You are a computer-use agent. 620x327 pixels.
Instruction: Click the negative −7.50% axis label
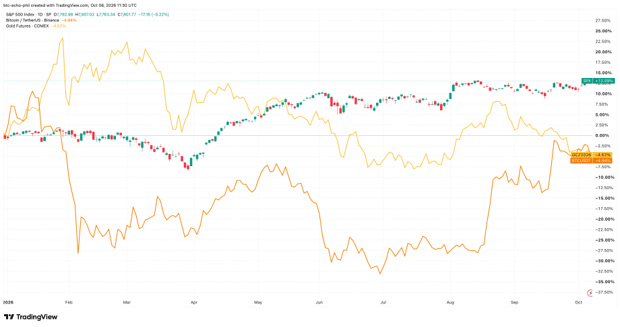603,167
